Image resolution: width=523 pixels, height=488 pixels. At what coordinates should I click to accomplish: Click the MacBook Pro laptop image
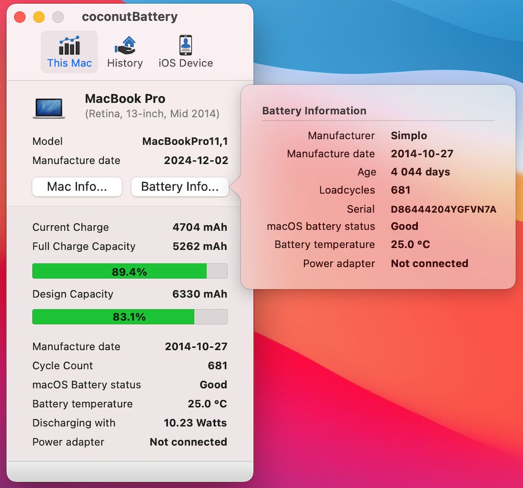point(49,107)
